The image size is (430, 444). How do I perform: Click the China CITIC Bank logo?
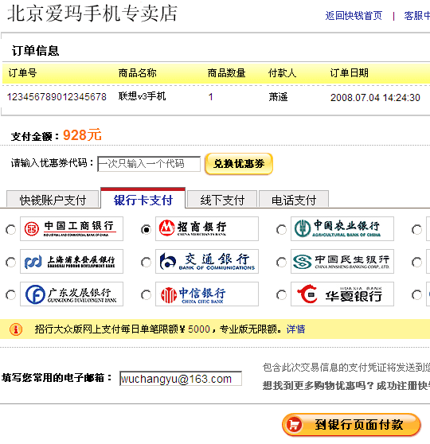pos(207,294)
